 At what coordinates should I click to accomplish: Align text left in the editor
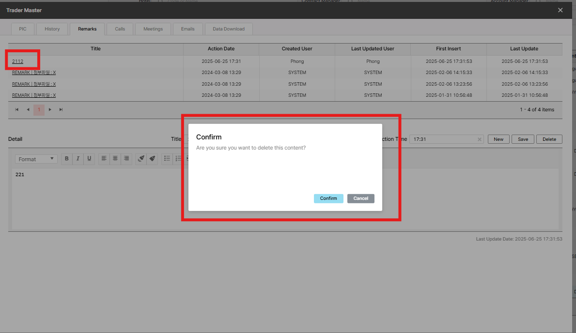104,159
